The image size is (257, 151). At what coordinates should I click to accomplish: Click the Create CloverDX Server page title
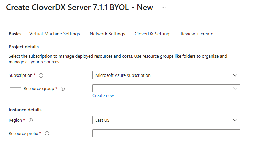[80, 7]
